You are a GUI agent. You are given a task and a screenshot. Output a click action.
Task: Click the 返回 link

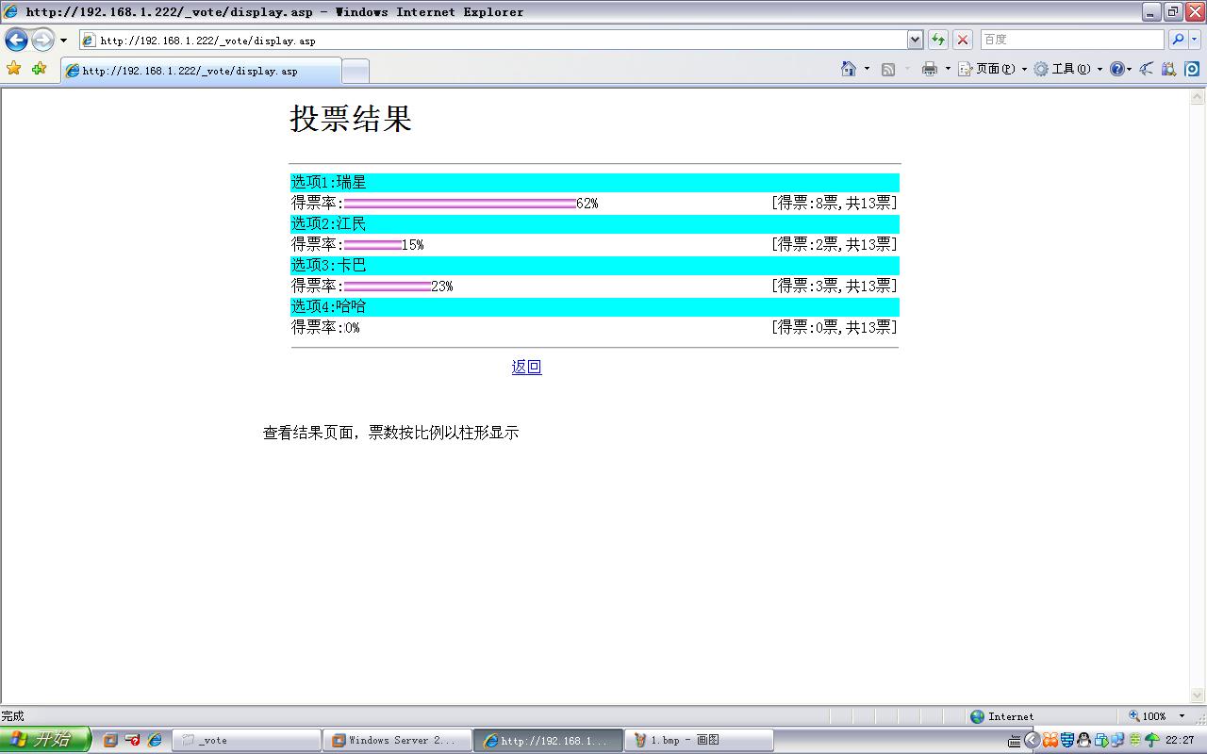[526, 367]
